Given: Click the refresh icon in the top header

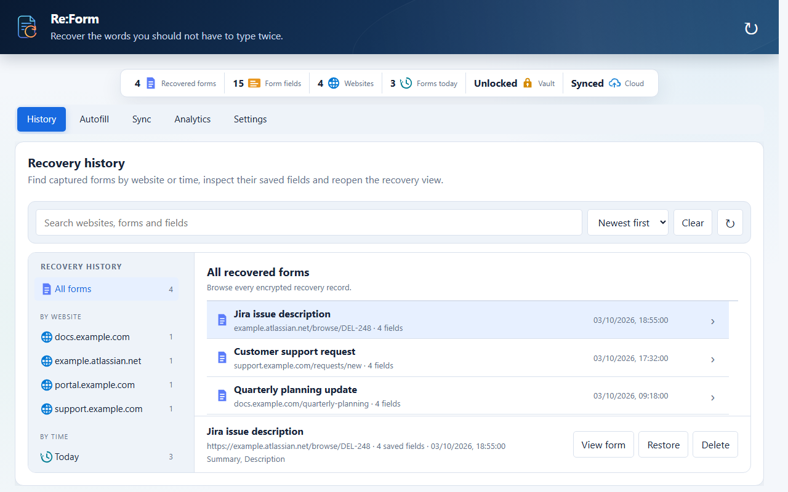Looking at the screenshot, I should click(x=751, y=28).
